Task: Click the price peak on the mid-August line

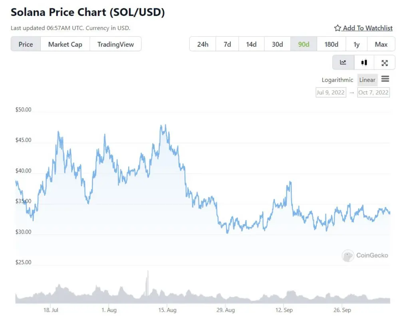Action: coord(165,125)
